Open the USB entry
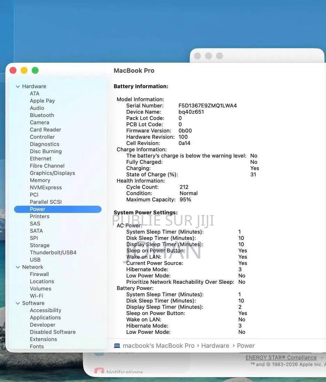Image resolution: width=326 pixels, height=382 pixels. 35,260
